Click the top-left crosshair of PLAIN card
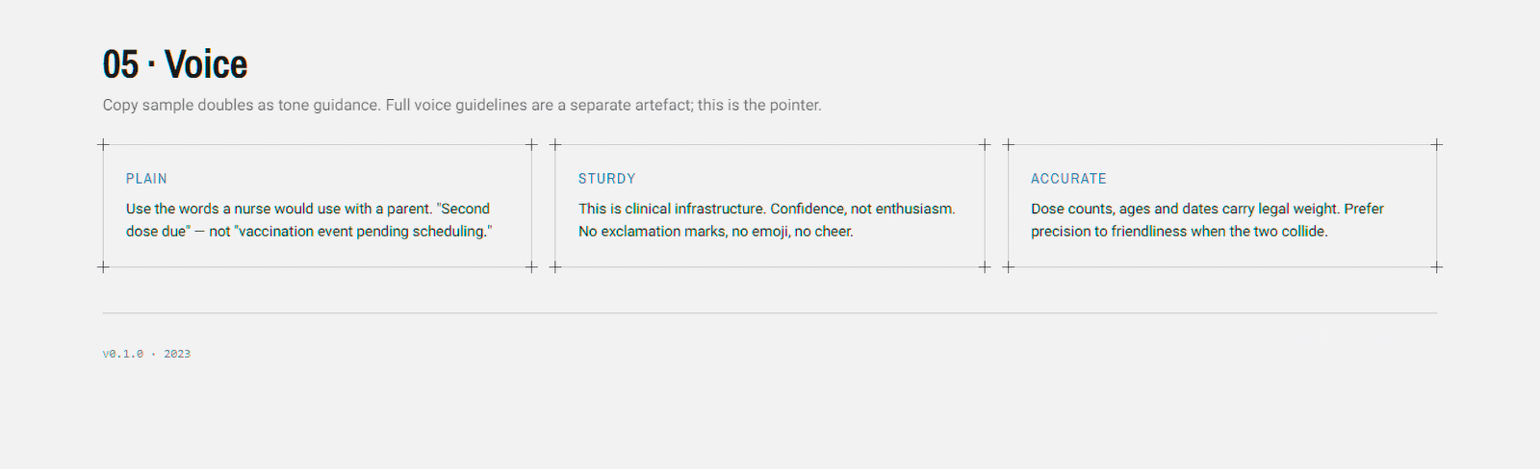Image resolution: width=1540 pixels, height=469 pixels. (103, 145)
